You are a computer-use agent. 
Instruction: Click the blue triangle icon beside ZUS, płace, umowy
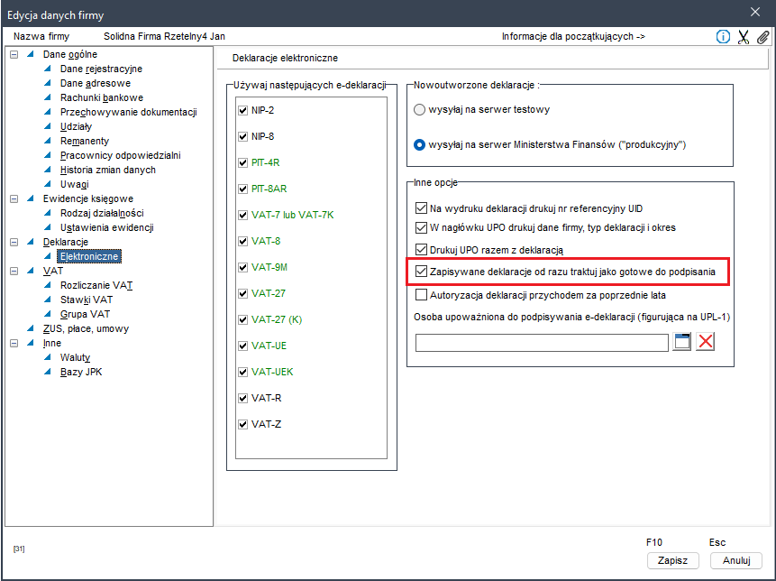(31, 328)
